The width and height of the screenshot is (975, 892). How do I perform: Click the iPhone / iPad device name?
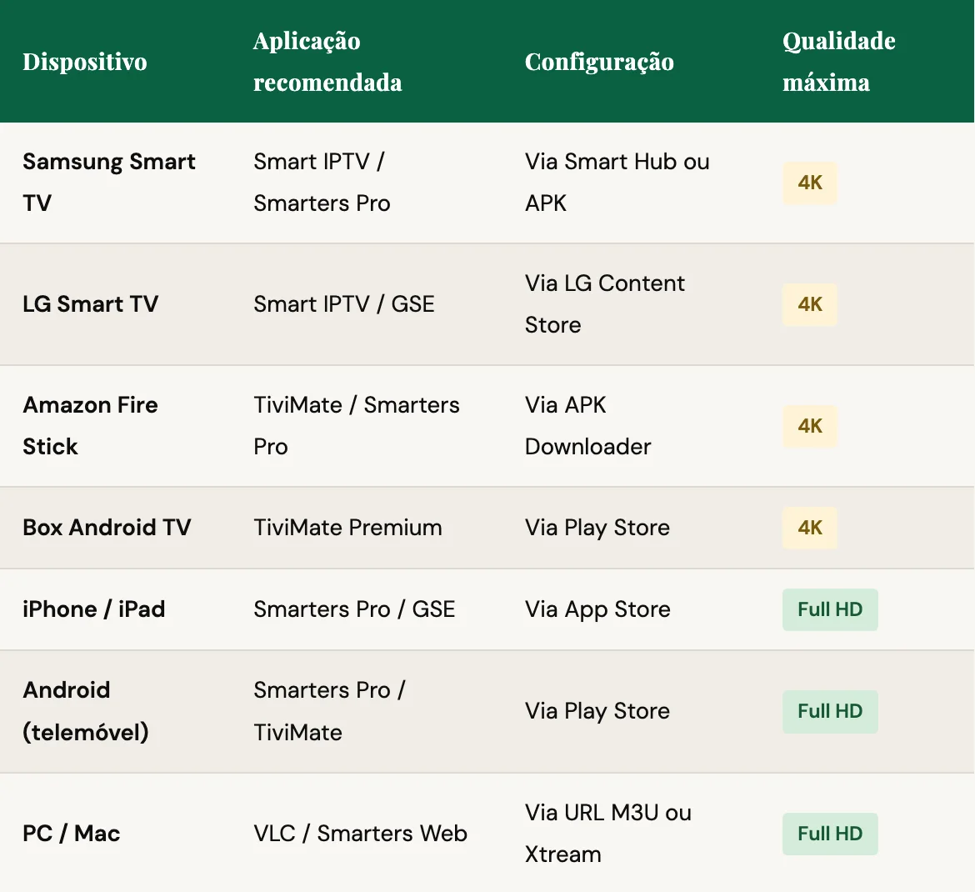point(93,609)
